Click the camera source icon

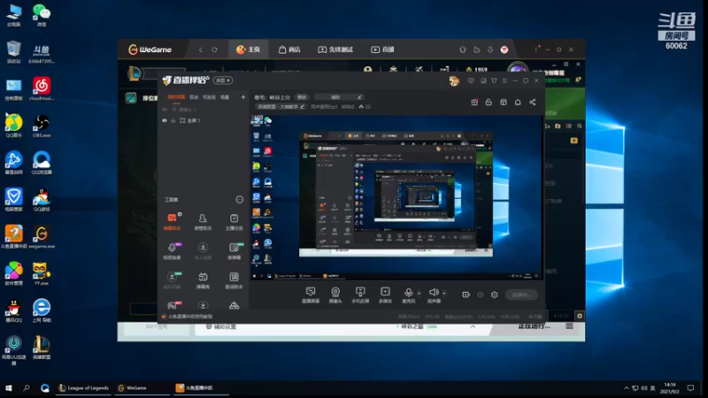335,291
